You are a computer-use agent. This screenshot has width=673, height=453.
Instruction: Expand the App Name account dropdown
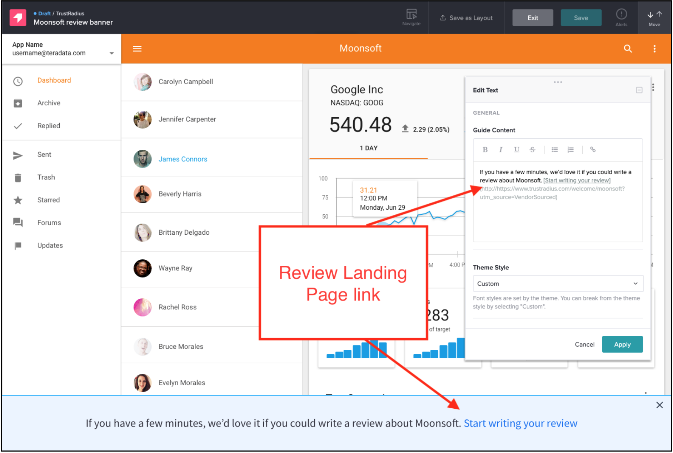[111, 53]
